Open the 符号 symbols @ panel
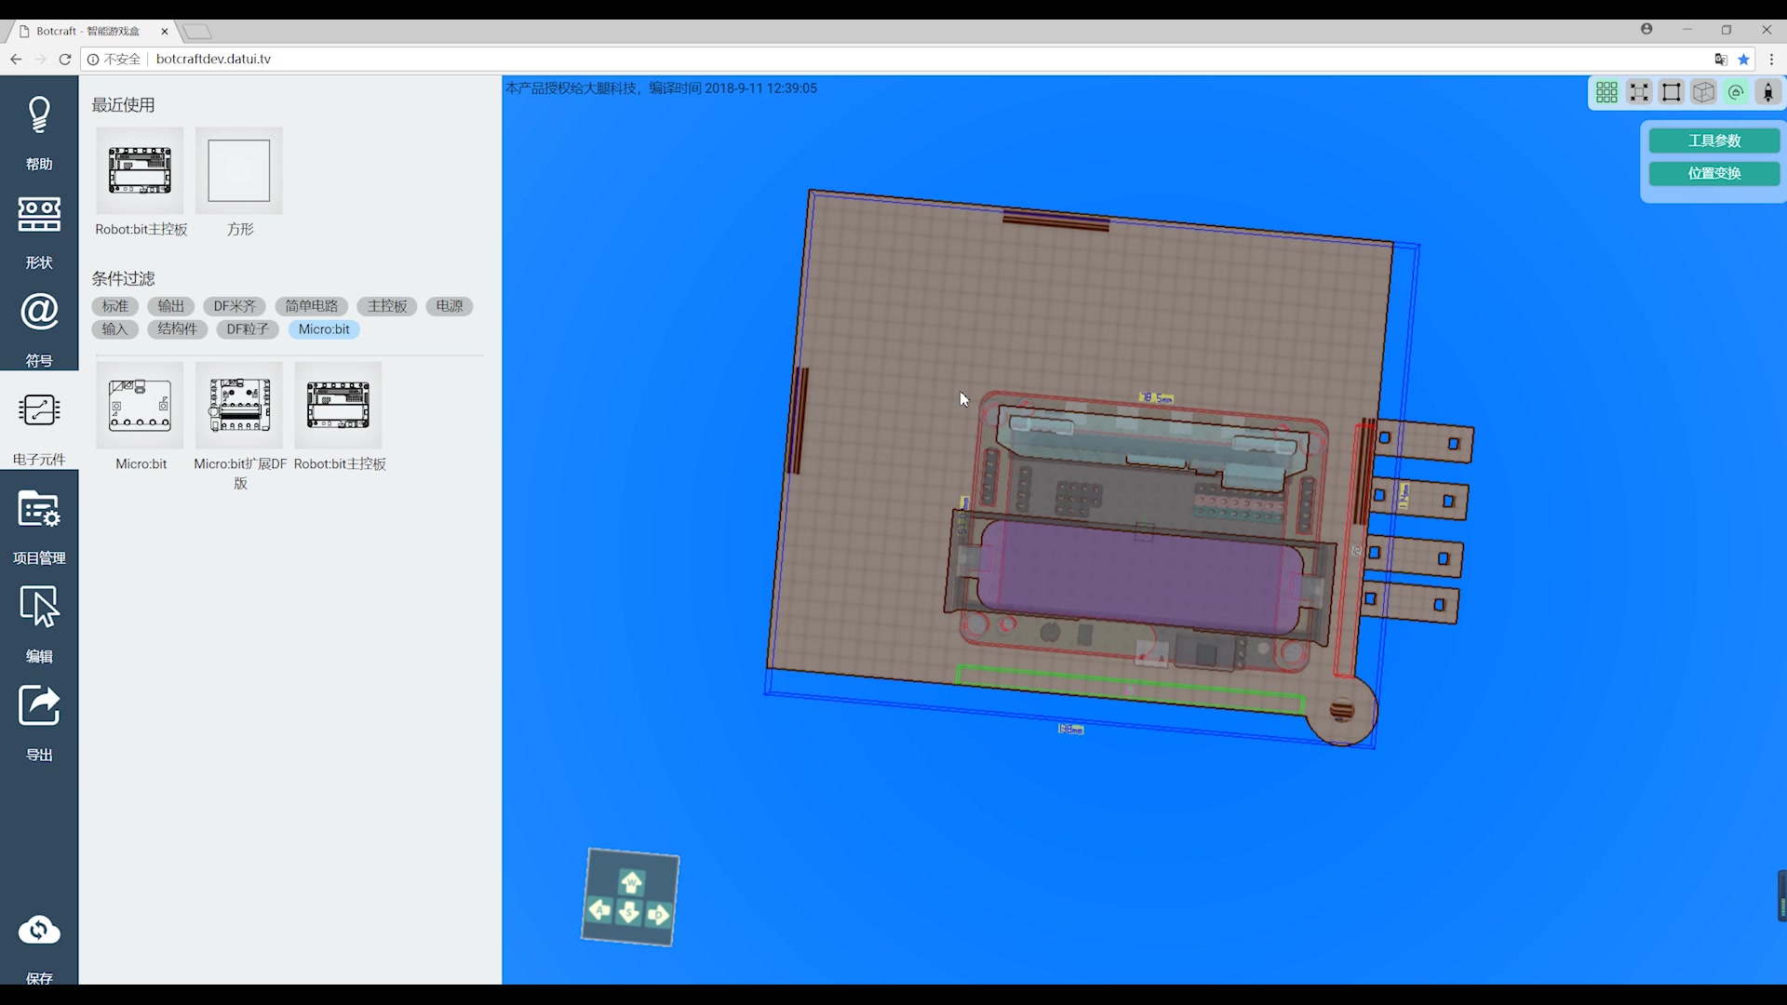 tap(39, 313)
